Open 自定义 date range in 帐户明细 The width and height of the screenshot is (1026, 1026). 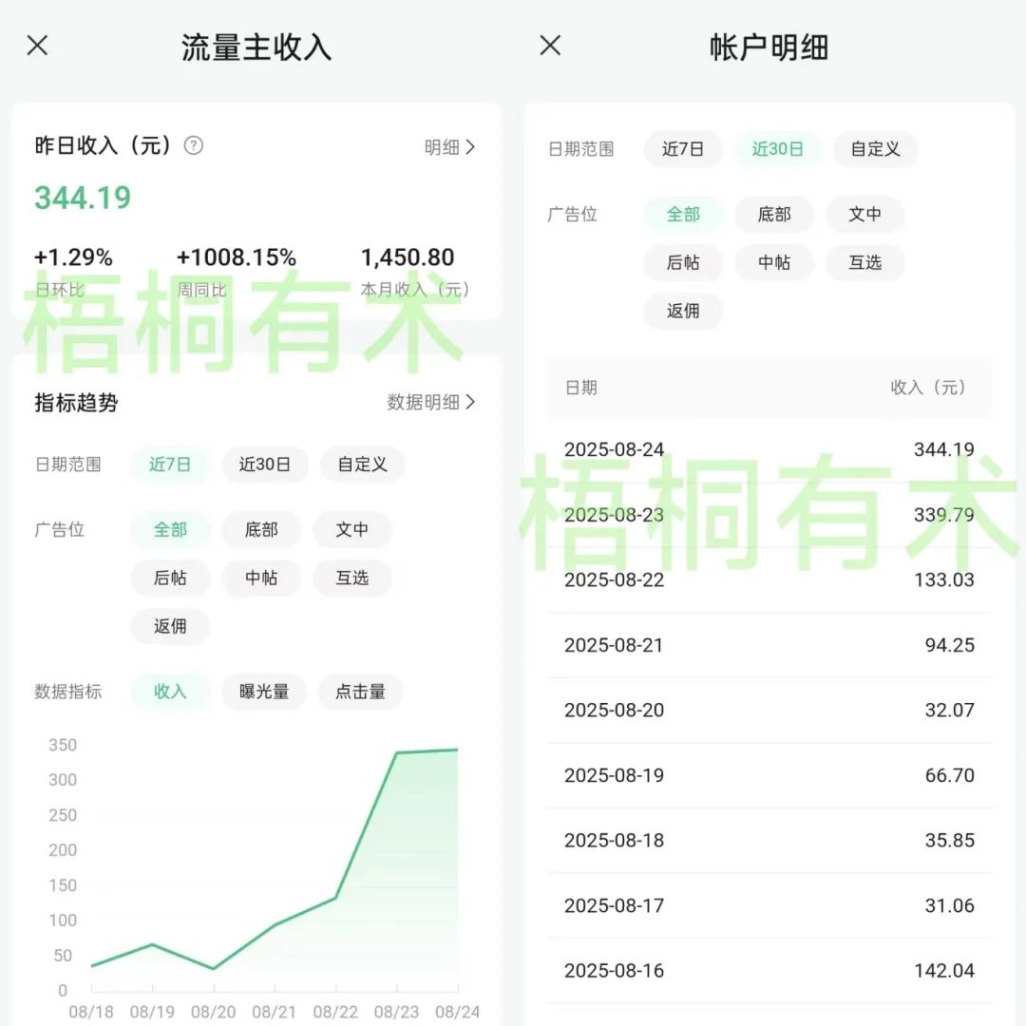tap(875, 149)
